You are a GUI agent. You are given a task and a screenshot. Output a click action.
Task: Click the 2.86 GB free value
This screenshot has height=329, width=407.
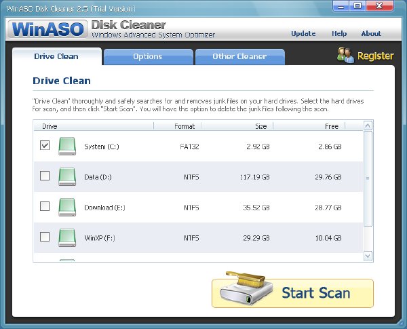tap(330, 147)
